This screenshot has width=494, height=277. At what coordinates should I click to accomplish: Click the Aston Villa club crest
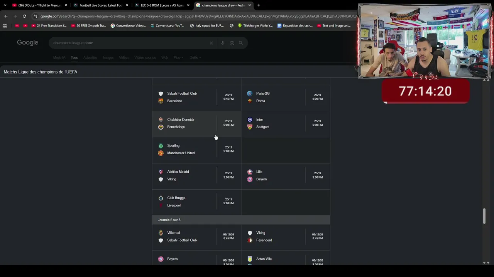pyautogui.click(x=250, y=259)
